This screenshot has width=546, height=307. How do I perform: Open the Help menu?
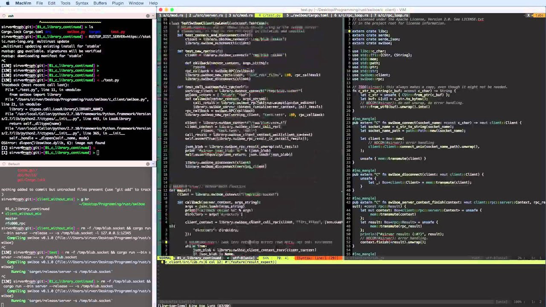[x=153, y=3]
